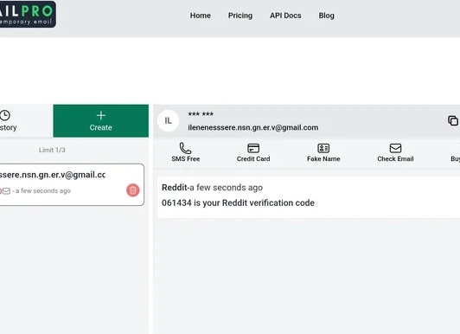Click the Reddit sender line
The width and height of the screenshot is (460, 334).
coord(212,187)
